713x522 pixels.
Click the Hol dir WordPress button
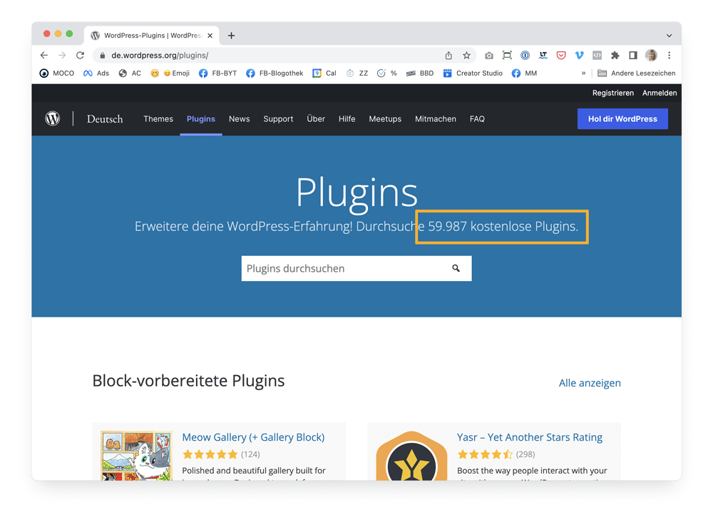622,118
